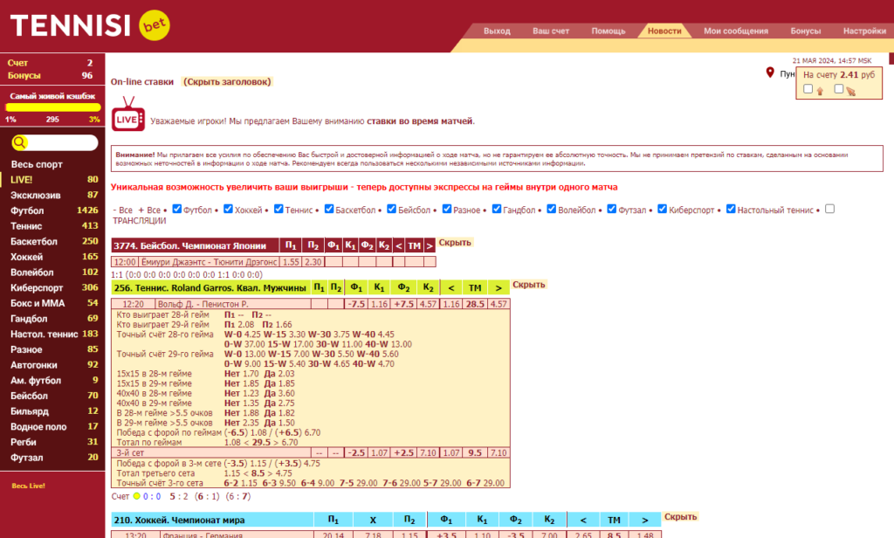Uncheck the Баскетбол filter checkbox
Screen dimensions: 894x538
[x=329, y=209]
